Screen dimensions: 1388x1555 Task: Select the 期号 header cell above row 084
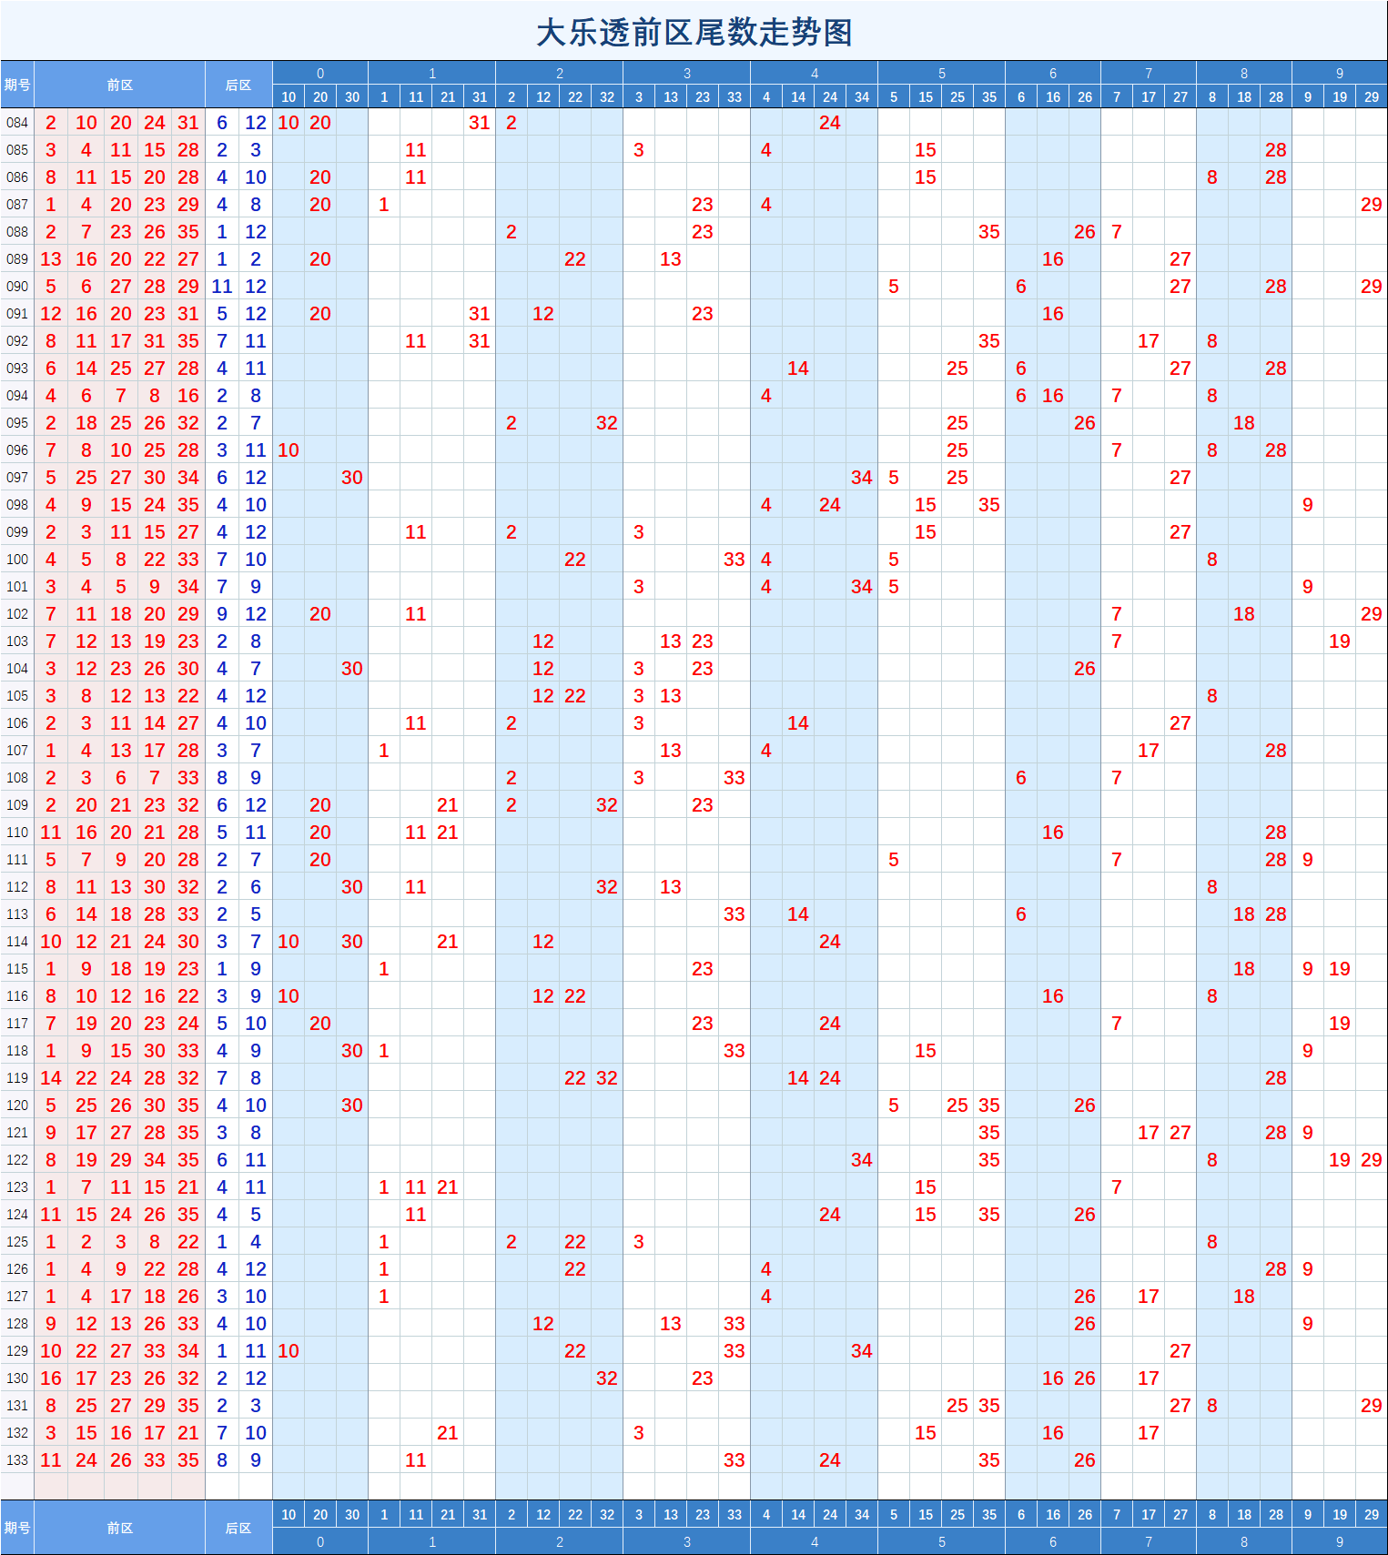17,85
